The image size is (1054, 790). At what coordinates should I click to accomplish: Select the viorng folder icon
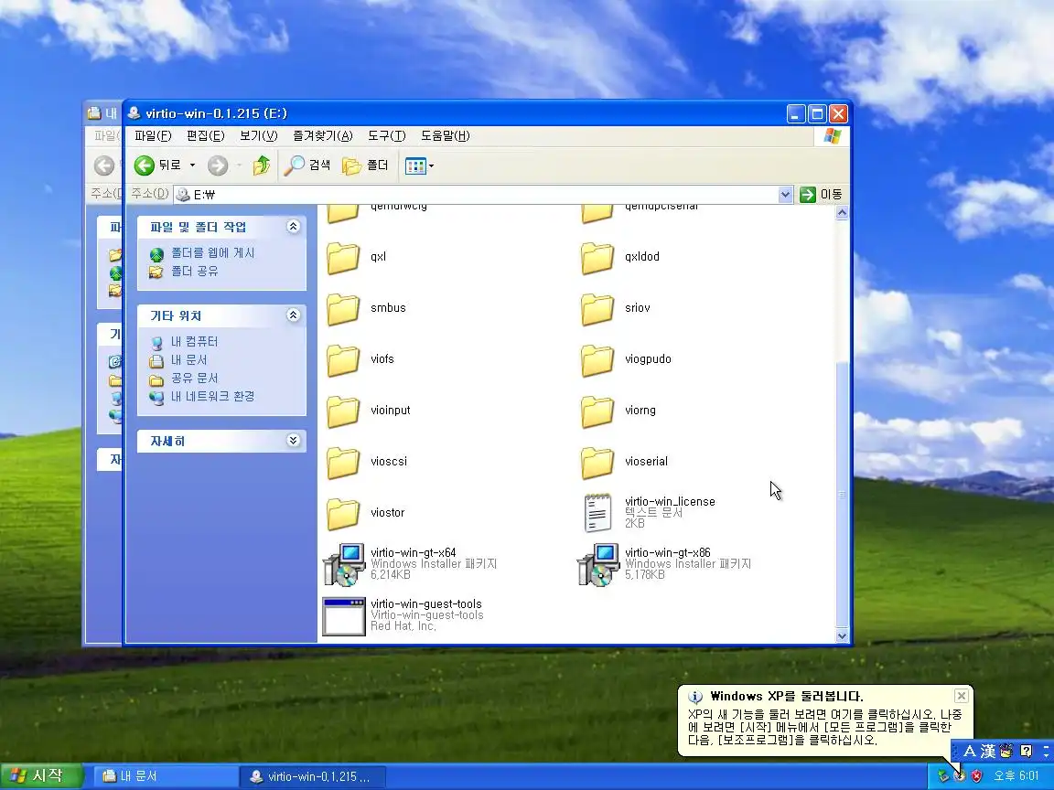(597, 411)
